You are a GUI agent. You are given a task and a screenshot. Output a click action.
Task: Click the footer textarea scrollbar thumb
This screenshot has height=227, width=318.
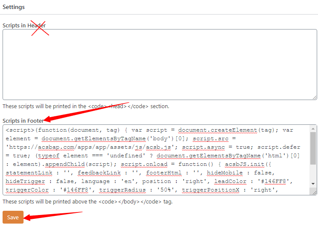click(313, 148)
